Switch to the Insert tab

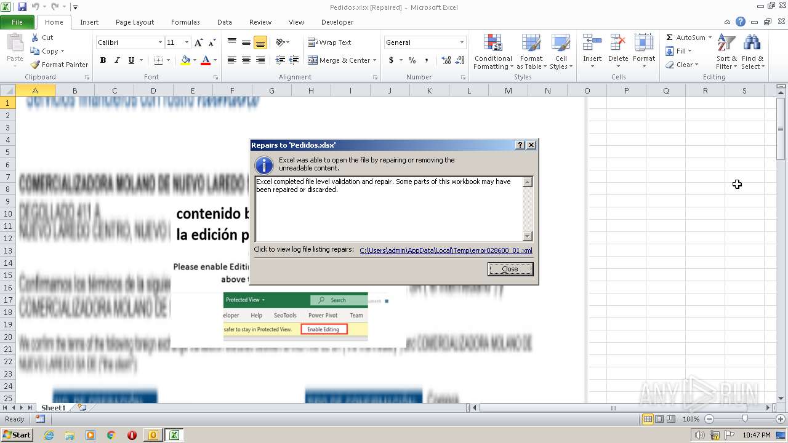(x=89, y=22)
